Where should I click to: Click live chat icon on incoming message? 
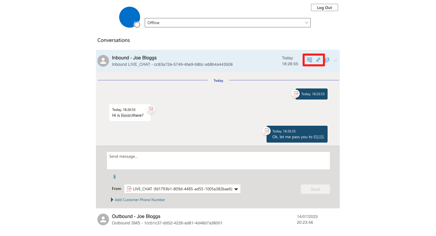(x=151, y=110)
